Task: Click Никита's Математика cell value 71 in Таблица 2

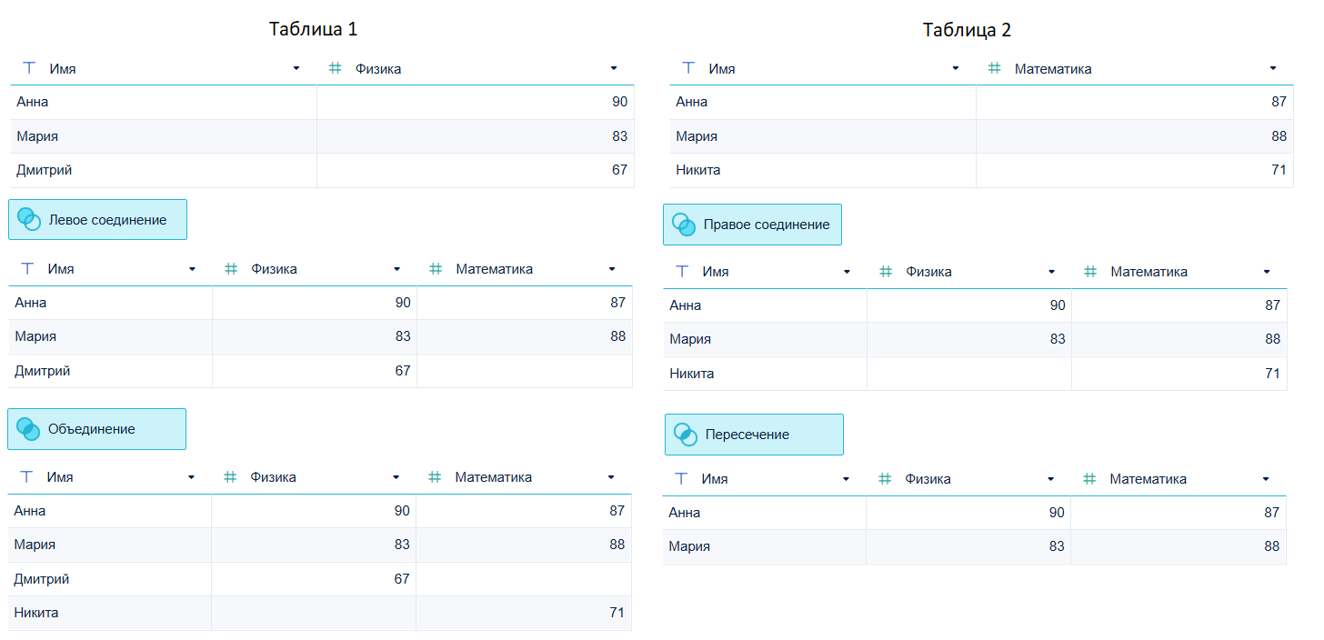Action: click(1279, 170)
